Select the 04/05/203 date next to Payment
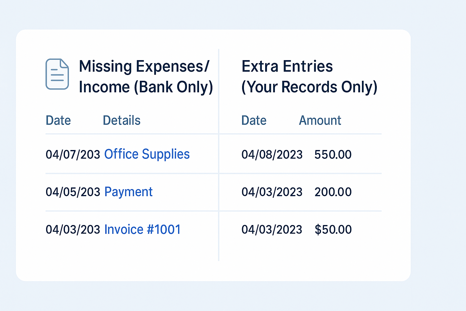This screenshot has height=311, width=466. pyautogui.click(x=73, y=192)
